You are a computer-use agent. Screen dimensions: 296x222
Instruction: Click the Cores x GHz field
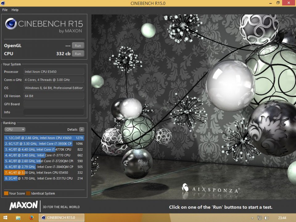pyautogui.click(x=54, y=80)
